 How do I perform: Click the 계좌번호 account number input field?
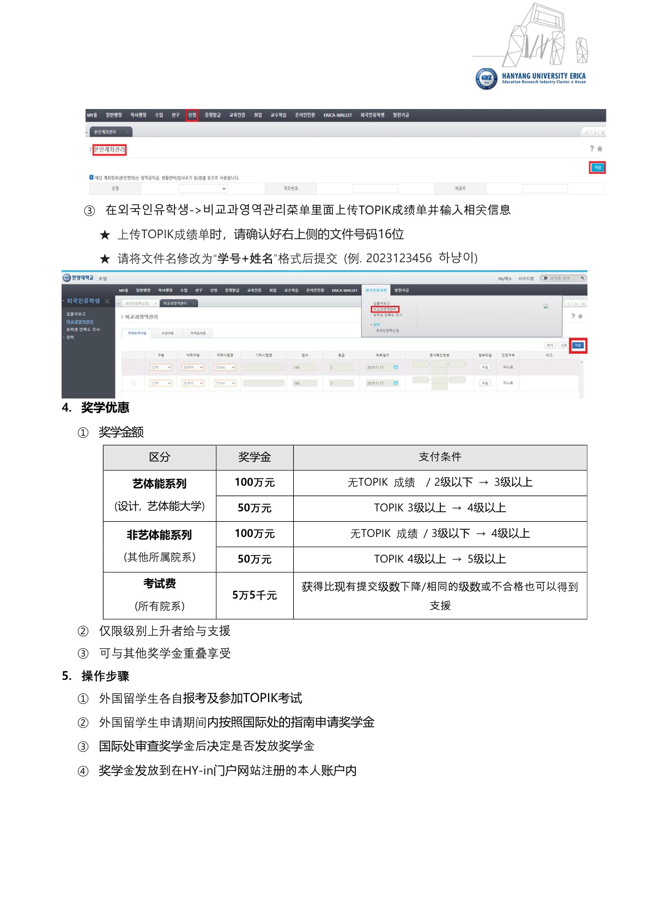click(375, 189)
